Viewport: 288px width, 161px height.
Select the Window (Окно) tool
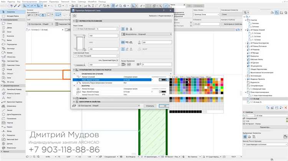tap(13, 32)
